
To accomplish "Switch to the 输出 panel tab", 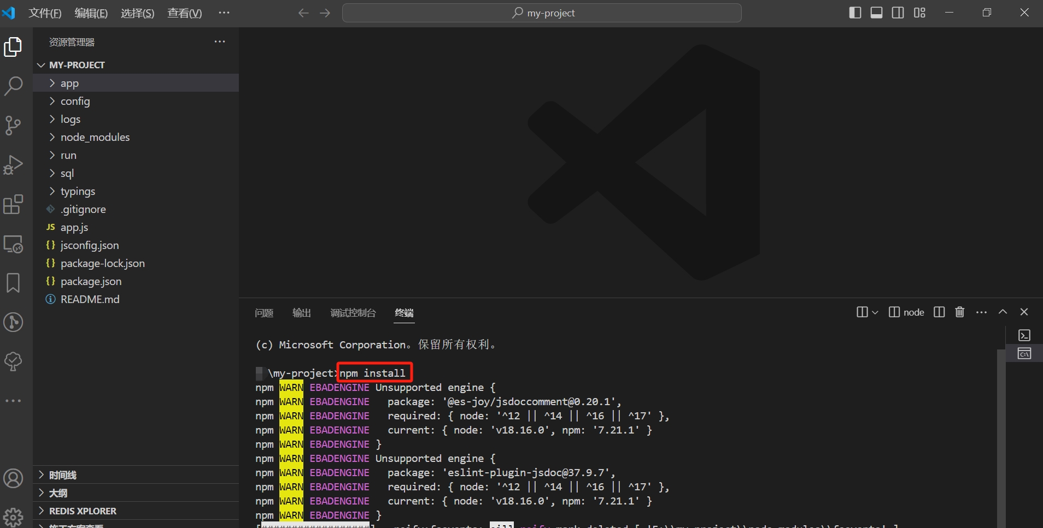I will [x=301, y=312].
